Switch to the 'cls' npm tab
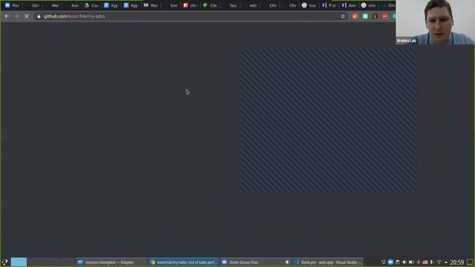The image size is (475, 267). click(x=190, y=5)
